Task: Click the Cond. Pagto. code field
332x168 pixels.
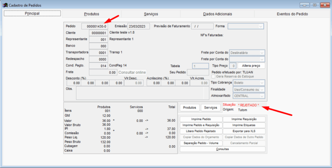Action: 99,66
